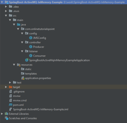Select the resources folder label
The height and width of the screenshot is (123, 127).
click(x=27, y=65)
